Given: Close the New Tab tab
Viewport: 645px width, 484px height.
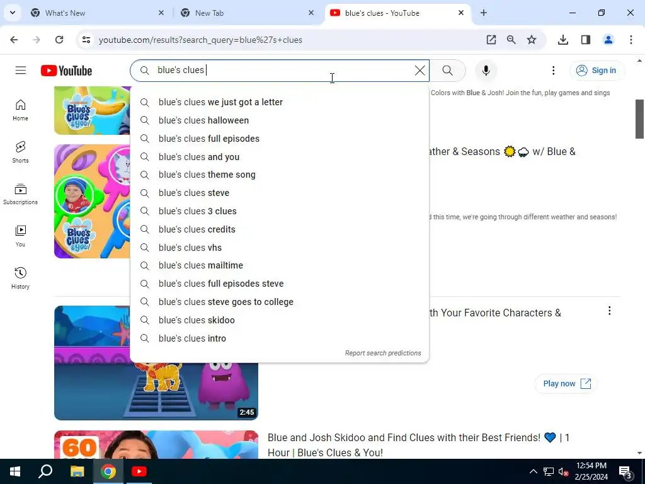Looking at the screenshot, I should coord(311,13).
